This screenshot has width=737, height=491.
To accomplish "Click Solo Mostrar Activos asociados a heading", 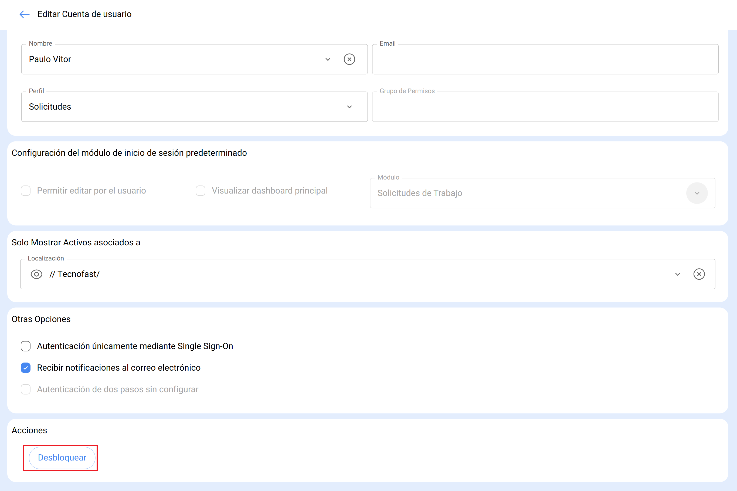I will [x=76, y=242].
